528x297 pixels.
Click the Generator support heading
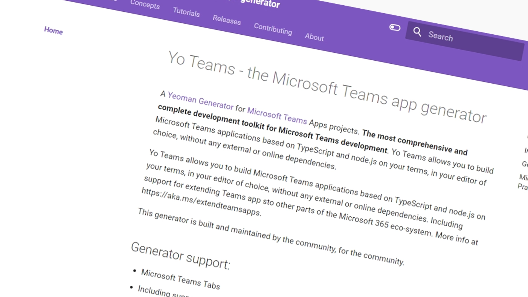[180, 256]
